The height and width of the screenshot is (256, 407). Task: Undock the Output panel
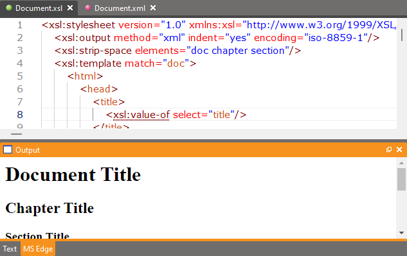[389, 149]
